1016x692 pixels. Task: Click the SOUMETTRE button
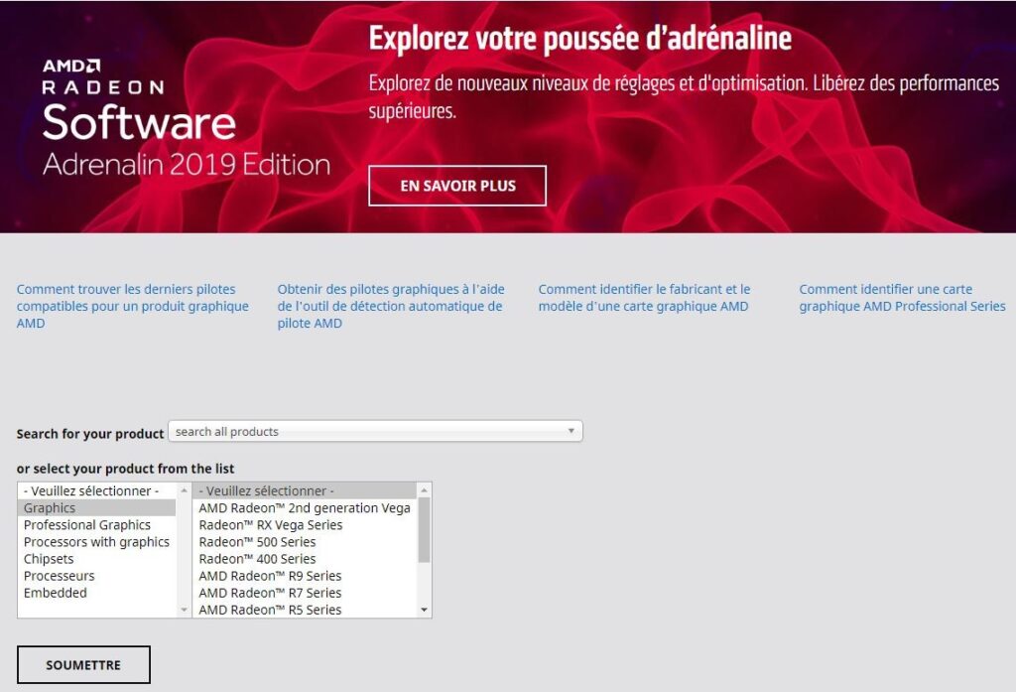[x=83, y=665]
